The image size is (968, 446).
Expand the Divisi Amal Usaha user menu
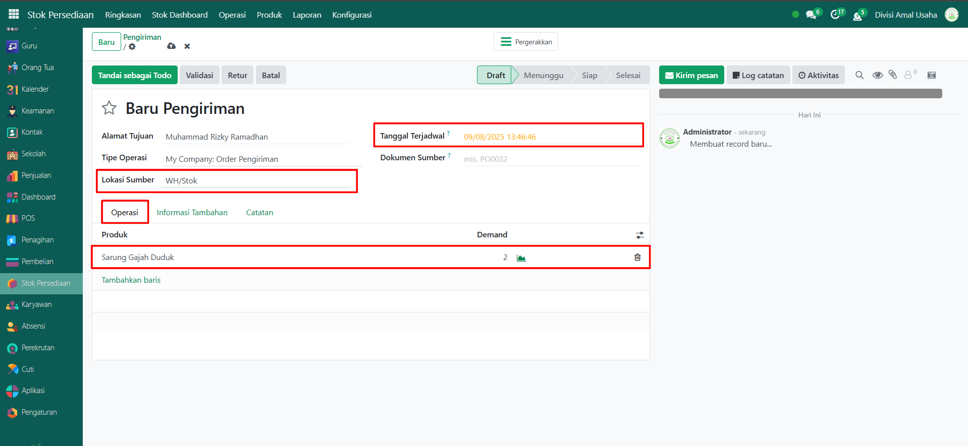[906, 15]
